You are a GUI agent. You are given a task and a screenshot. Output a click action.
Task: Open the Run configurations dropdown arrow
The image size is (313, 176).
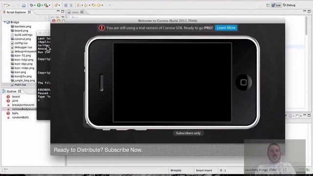(x=42, y=5)
